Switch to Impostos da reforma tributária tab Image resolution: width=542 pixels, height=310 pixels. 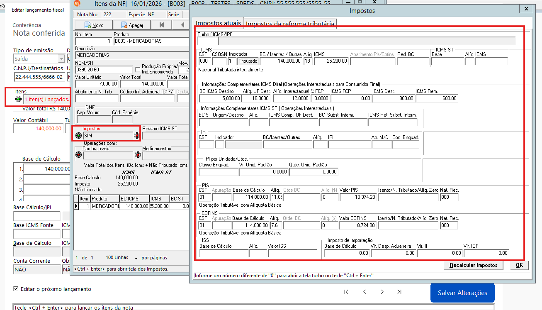coord(290,24)
